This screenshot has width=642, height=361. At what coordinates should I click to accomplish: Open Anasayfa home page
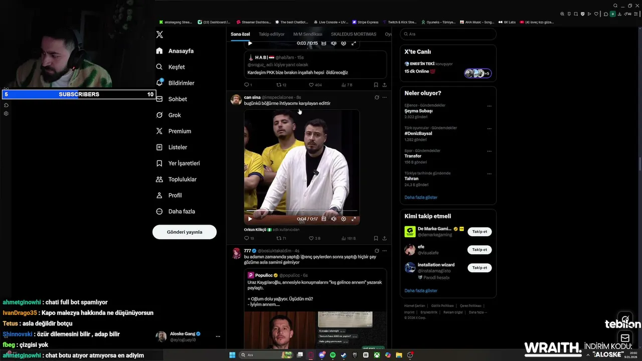175,51
